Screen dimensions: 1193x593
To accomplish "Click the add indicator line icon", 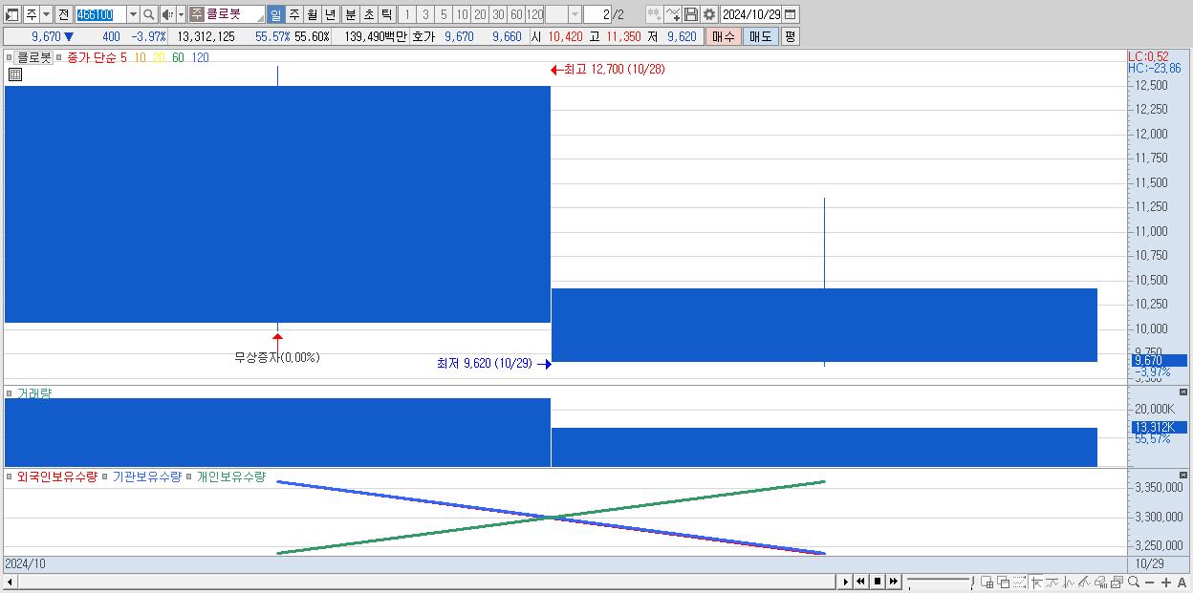I will coord(673,14).
